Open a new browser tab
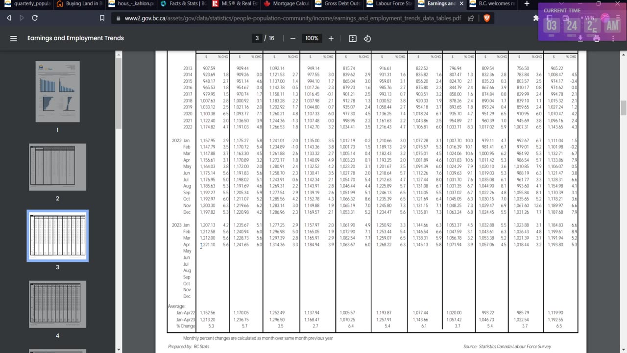The width and height of the screenshot is (627, 353). click(x=527, y=4)
